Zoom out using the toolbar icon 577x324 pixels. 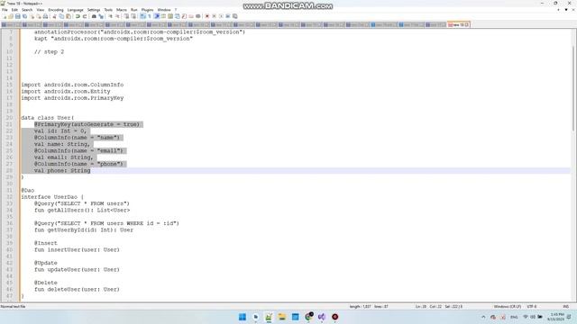coord(117,16)
